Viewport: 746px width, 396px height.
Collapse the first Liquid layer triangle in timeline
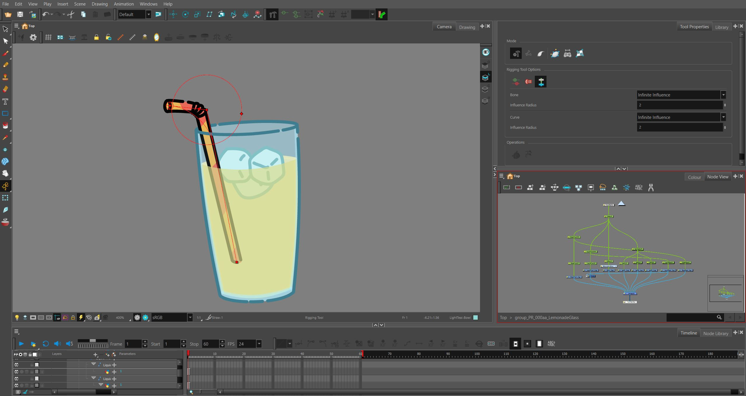(x=93, y=365)
